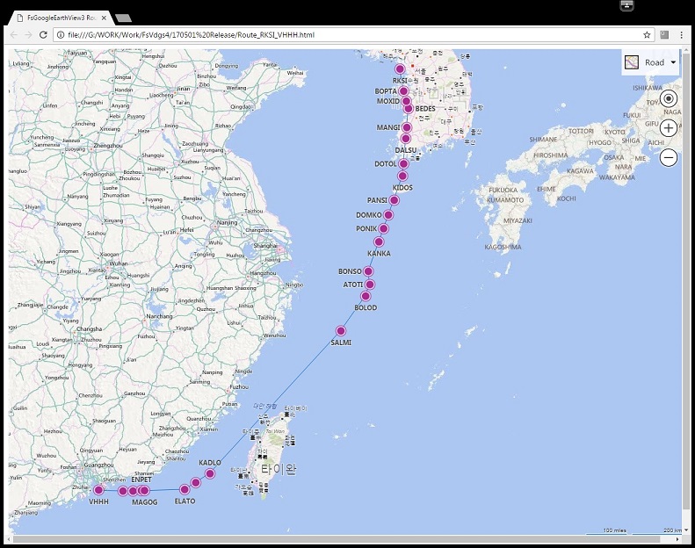Viewport: 695px width, 548px height.
Task: Click the Changsha city label on map
Action: [89, 328]
